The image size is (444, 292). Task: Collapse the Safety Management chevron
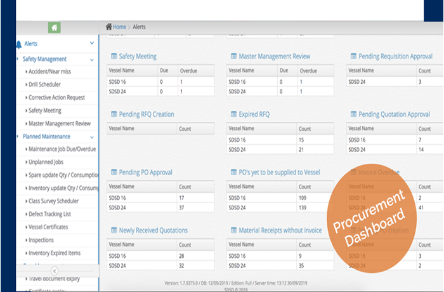92,60
